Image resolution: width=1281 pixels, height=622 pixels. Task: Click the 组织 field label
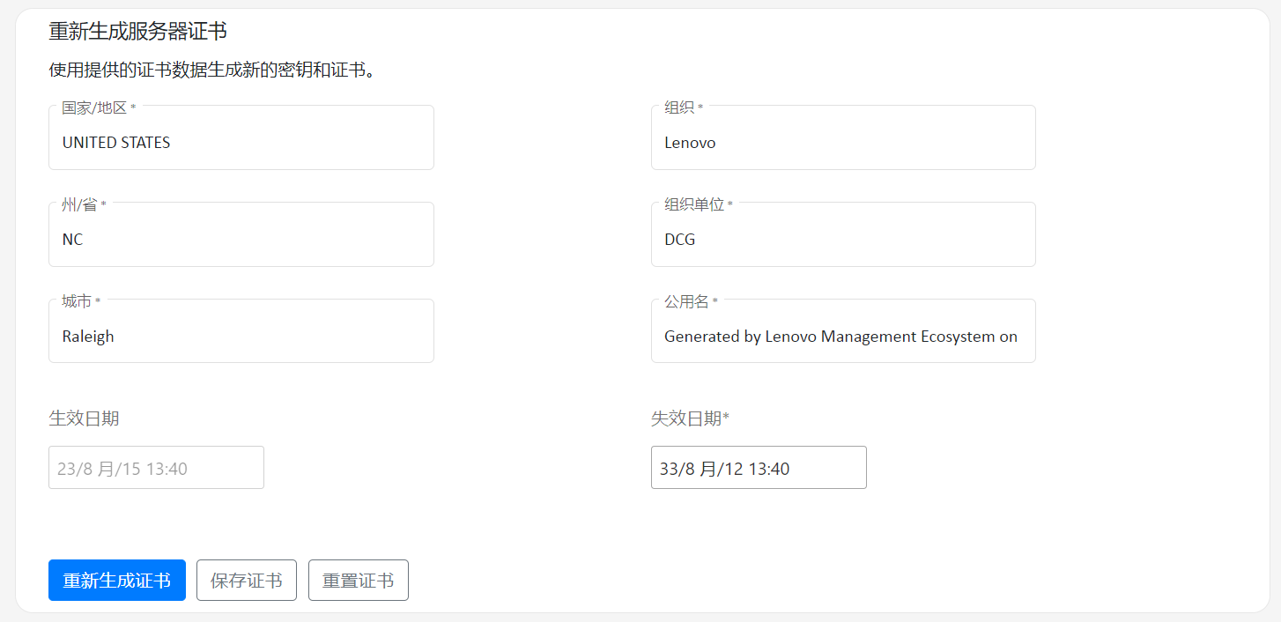coord(684,107)
